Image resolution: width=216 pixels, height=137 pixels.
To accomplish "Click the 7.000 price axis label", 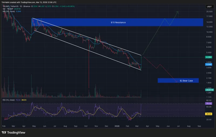I will click(209, 43).
